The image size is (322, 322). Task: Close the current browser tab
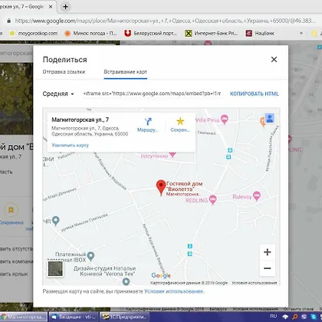[51, 7]
